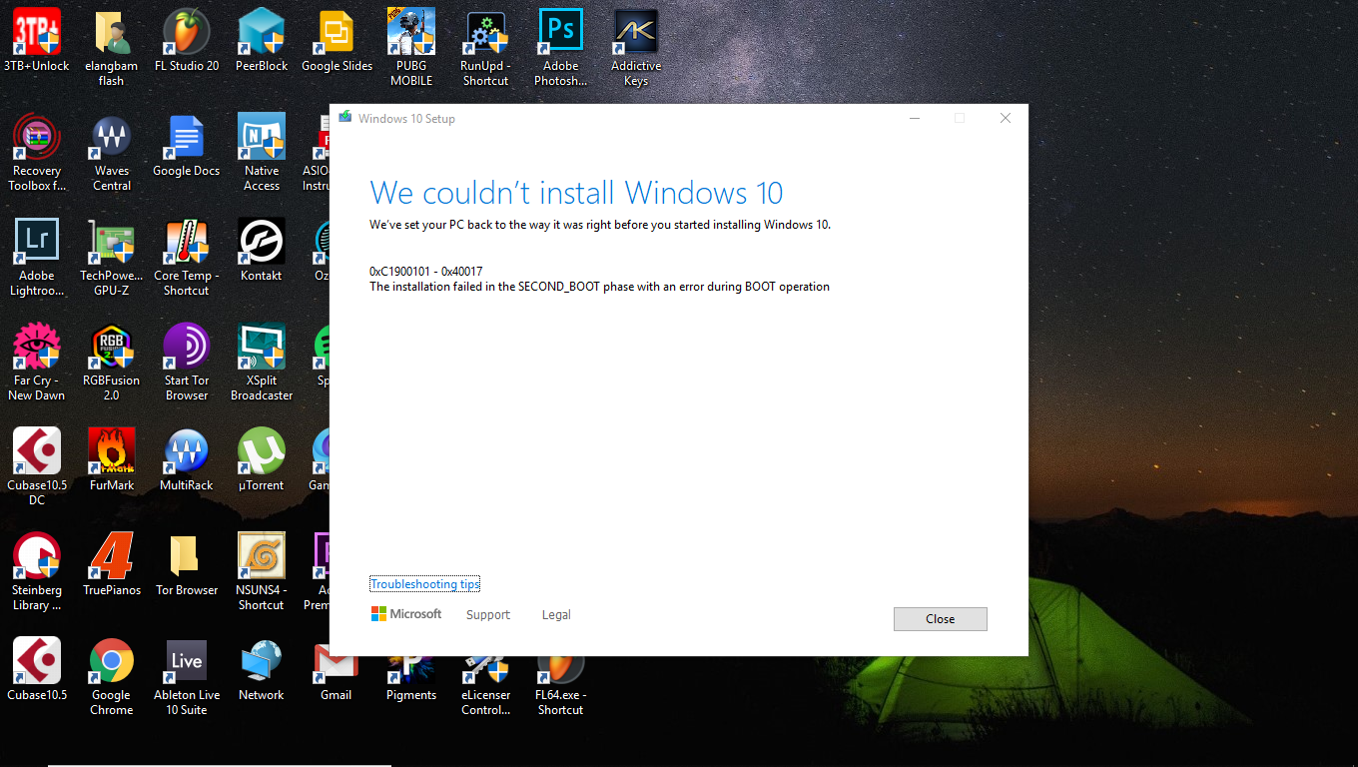1358x767 pixels.
Task: Launch the Kontakt desktop icon
Action: [x=262, y=251]
